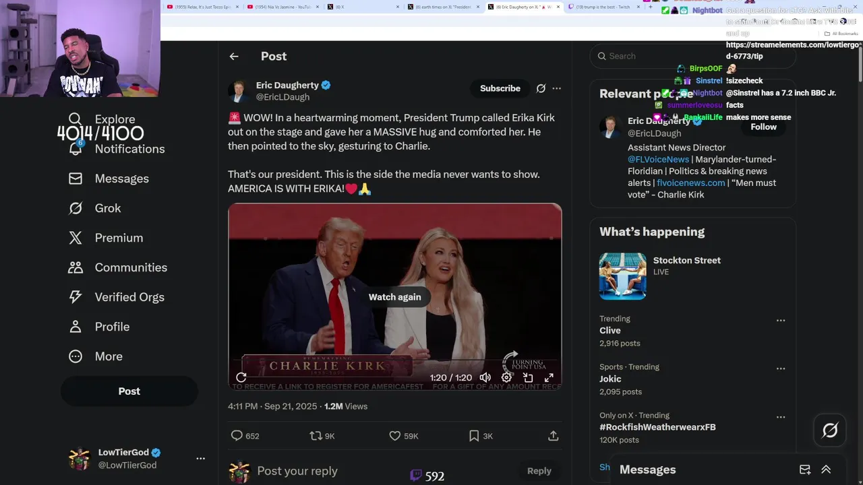Open Eric Daugherty's name on post header
This screenshot has height=485, width=863.
tap(287, 86)
